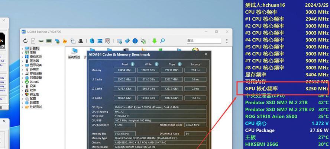Select DirectX in the tree
The height and width of the screenshot is (149, 330).
34,82
